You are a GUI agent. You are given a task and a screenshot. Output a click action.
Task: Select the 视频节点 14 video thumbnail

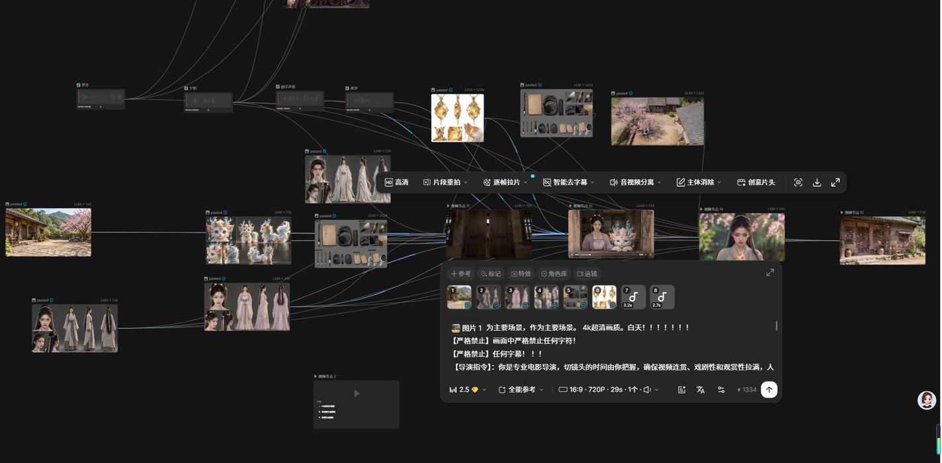(742, 237)
